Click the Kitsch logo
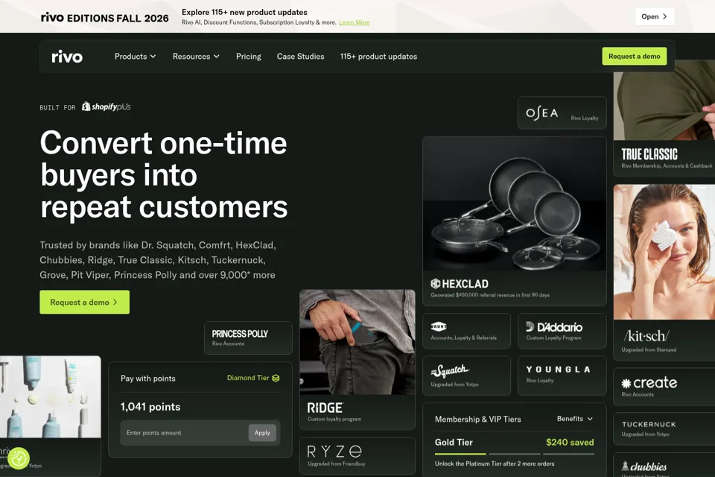This screenshot has width=715, height=477. pos(646,336)
